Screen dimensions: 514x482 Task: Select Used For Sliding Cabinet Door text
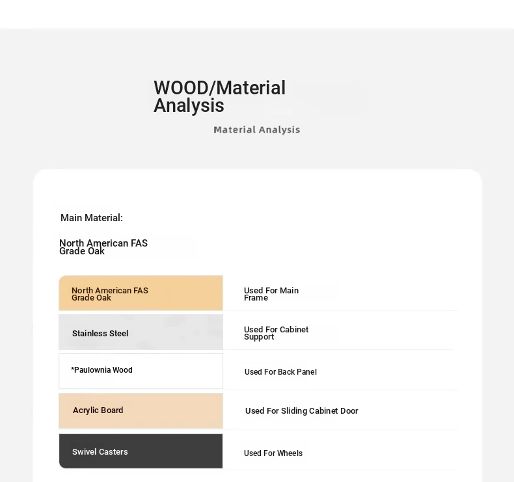pos(302,411)
